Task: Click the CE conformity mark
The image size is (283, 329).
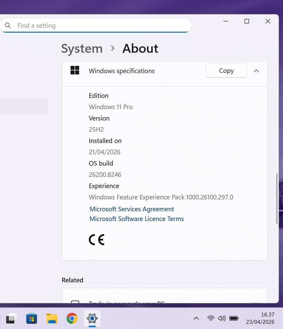Action: pyautogui.click(x=97, y=240)
